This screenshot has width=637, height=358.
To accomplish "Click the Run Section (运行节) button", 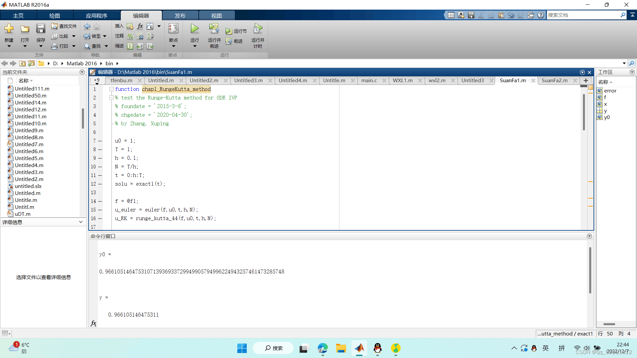I will [x=236, y=31].
